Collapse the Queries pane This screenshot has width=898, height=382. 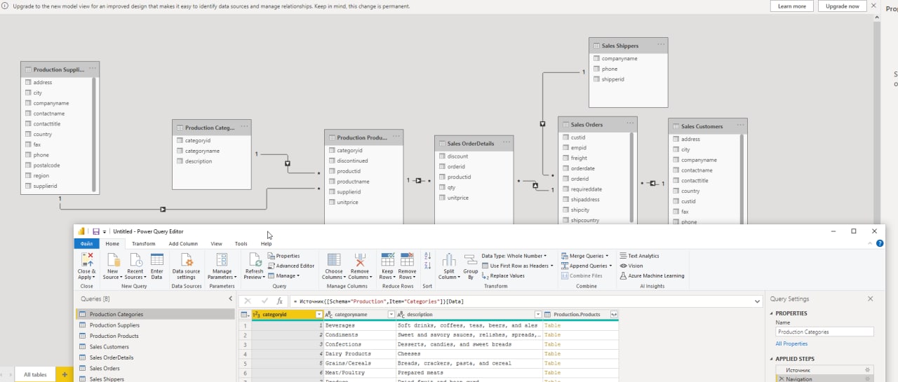click(230, 299)
